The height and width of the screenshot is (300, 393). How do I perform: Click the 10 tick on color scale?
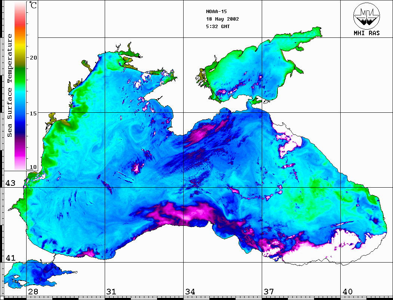[33, 167]
